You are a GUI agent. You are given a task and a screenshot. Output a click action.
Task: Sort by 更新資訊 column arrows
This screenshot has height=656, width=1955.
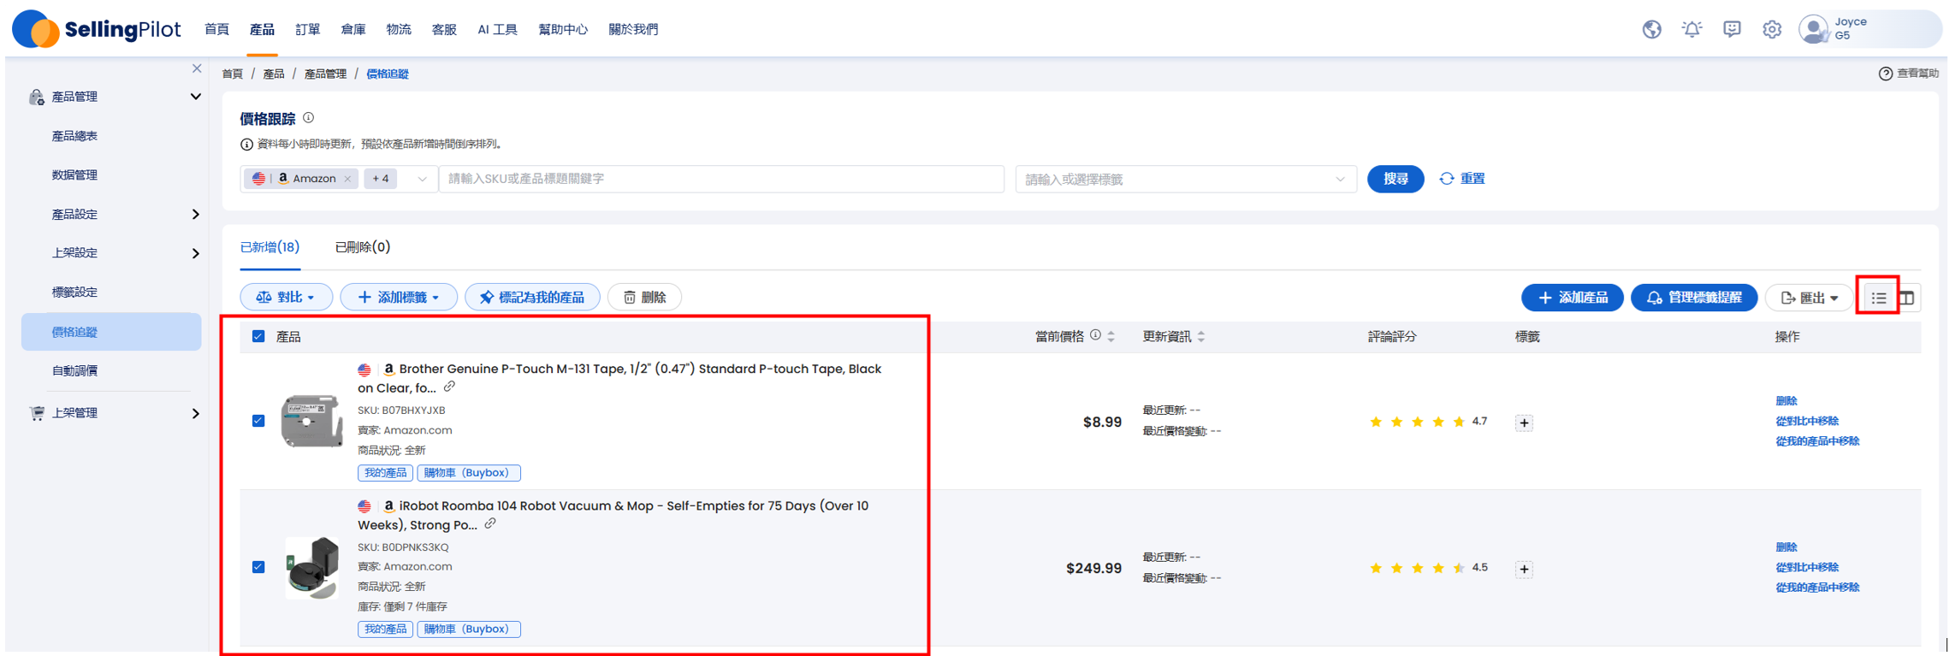pos(1201,336)
